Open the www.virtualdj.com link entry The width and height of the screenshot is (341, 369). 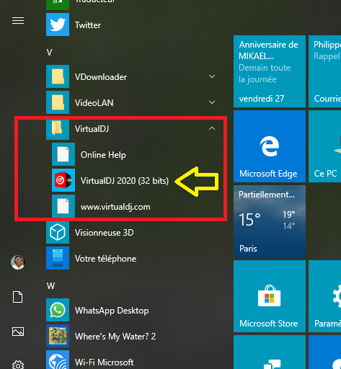pyautogui.click(x=136, y=206)
